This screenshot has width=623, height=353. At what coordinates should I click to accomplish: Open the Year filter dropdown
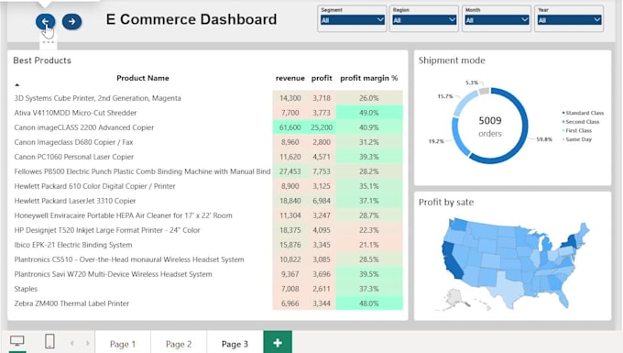569,20
